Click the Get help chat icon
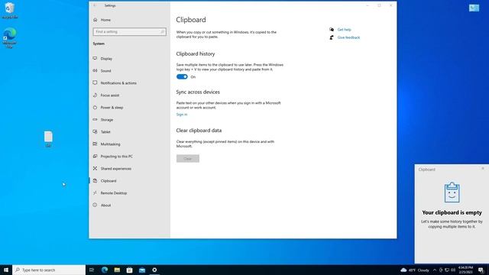 point(332,29)
